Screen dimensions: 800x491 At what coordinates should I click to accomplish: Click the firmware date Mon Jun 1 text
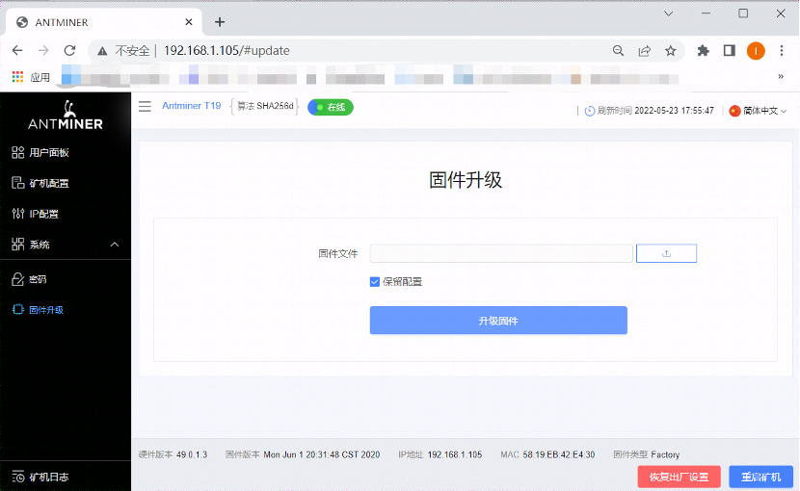pos(321,454)
